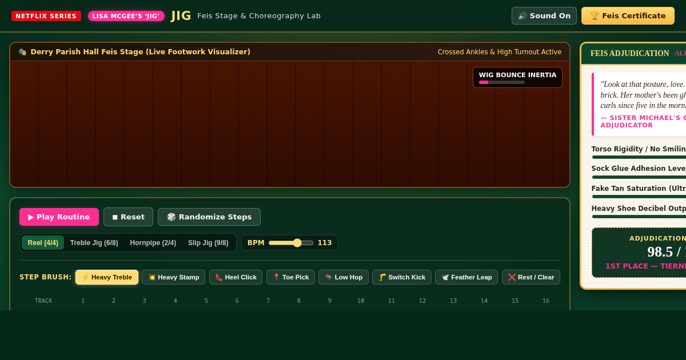Click track column number 16
Screen dimensions: 686x360
click(546, 301)
